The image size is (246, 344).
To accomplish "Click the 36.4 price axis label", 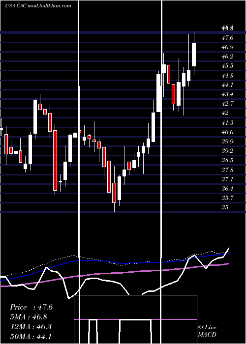I will [227, 188].
